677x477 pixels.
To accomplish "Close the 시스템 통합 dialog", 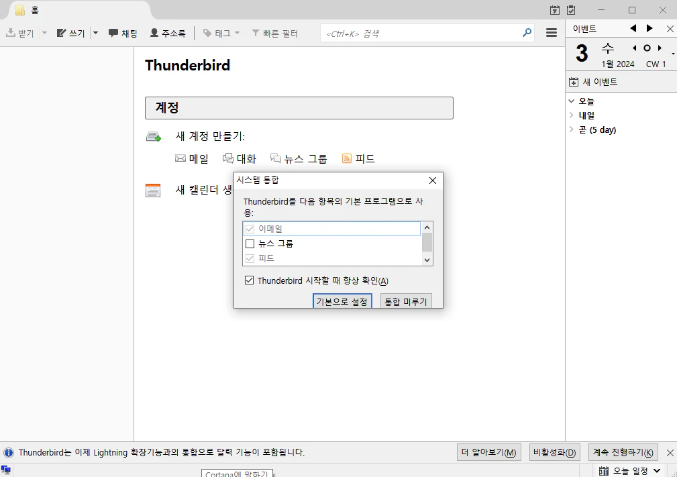I will tap(433, 180).
